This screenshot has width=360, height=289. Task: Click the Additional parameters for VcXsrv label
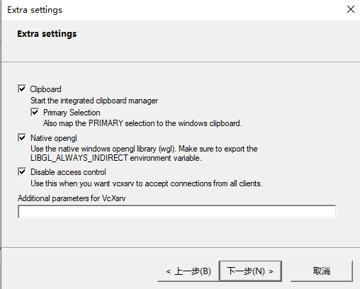click(72, 198)
